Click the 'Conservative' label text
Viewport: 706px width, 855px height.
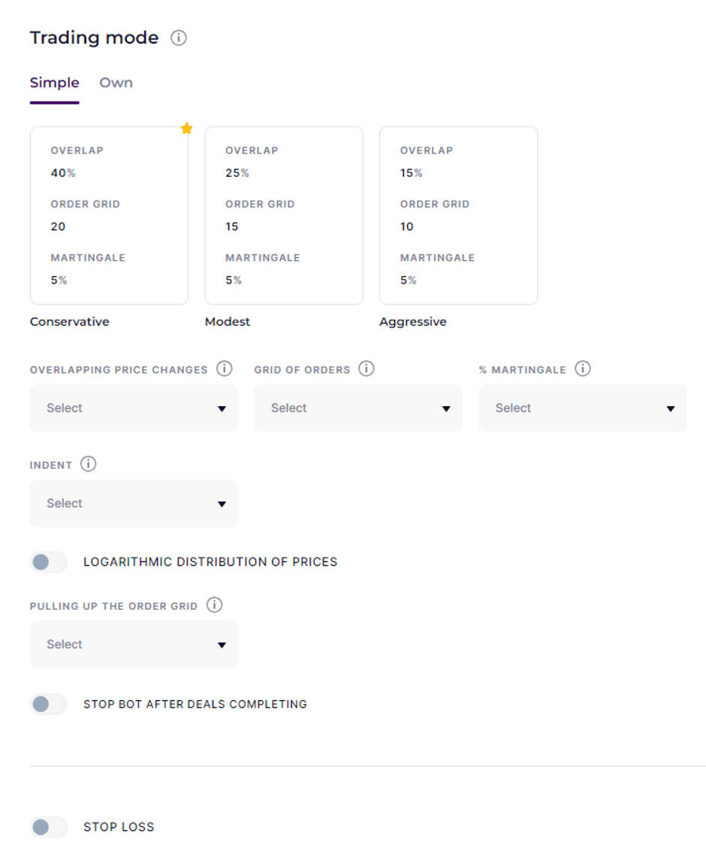tap(70, 322)
